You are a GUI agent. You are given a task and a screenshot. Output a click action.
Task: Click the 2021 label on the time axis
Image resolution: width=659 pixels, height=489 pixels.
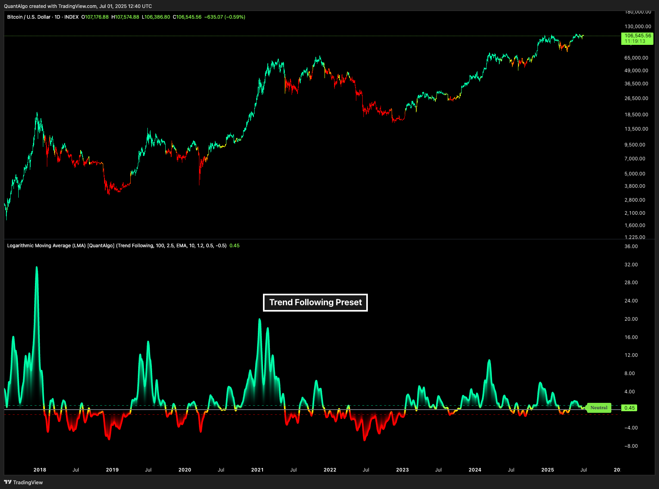[x=257, y=470]
